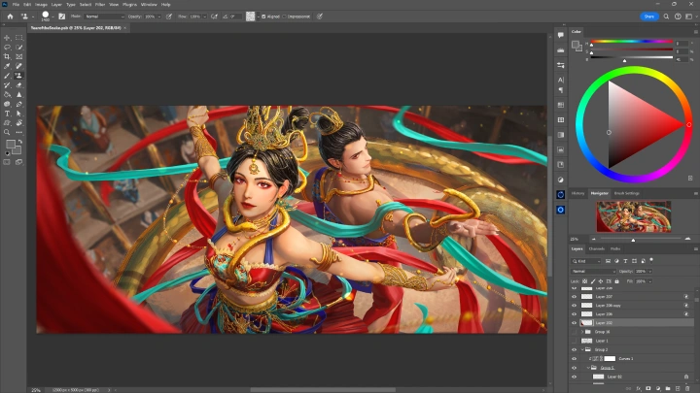
Task: Select the Lasso tool
Action: point(7,48)
